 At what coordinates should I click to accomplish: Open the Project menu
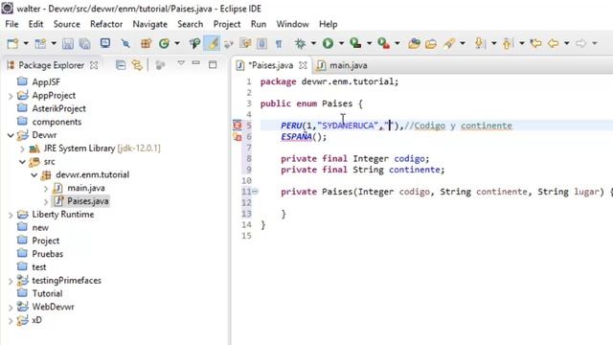click(x=227, y=24)
